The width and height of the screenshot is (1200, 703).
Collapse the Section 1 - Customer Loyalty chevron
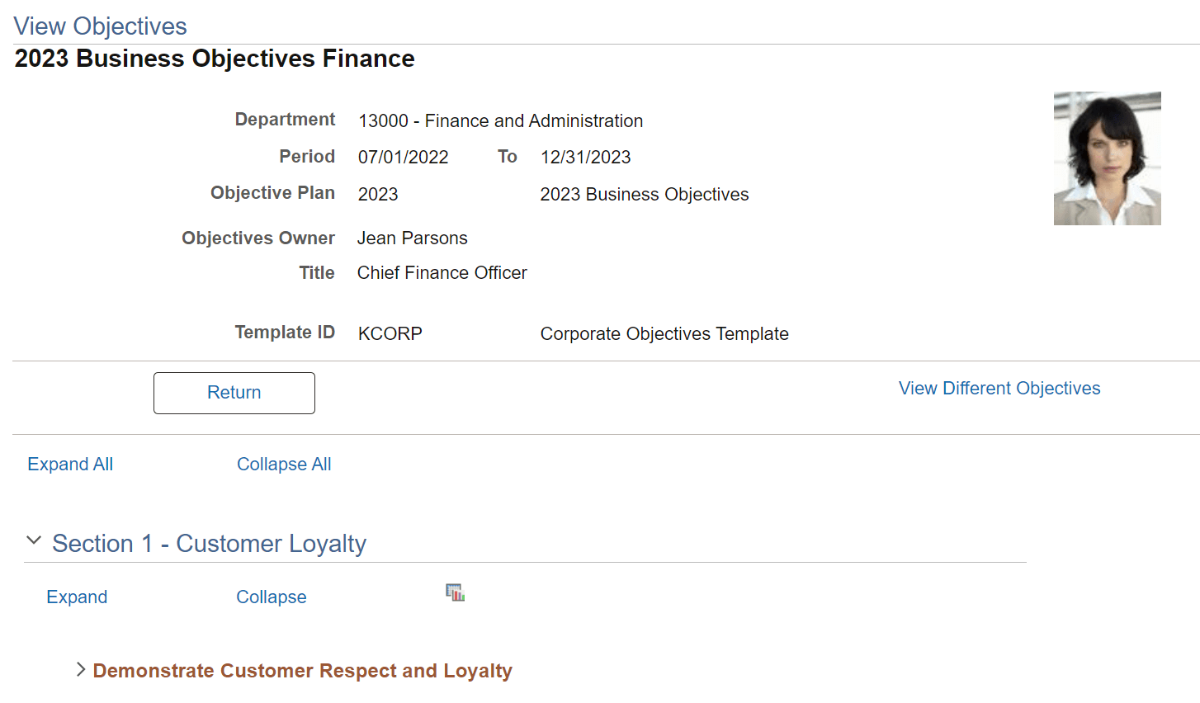[x=33, y=540]
